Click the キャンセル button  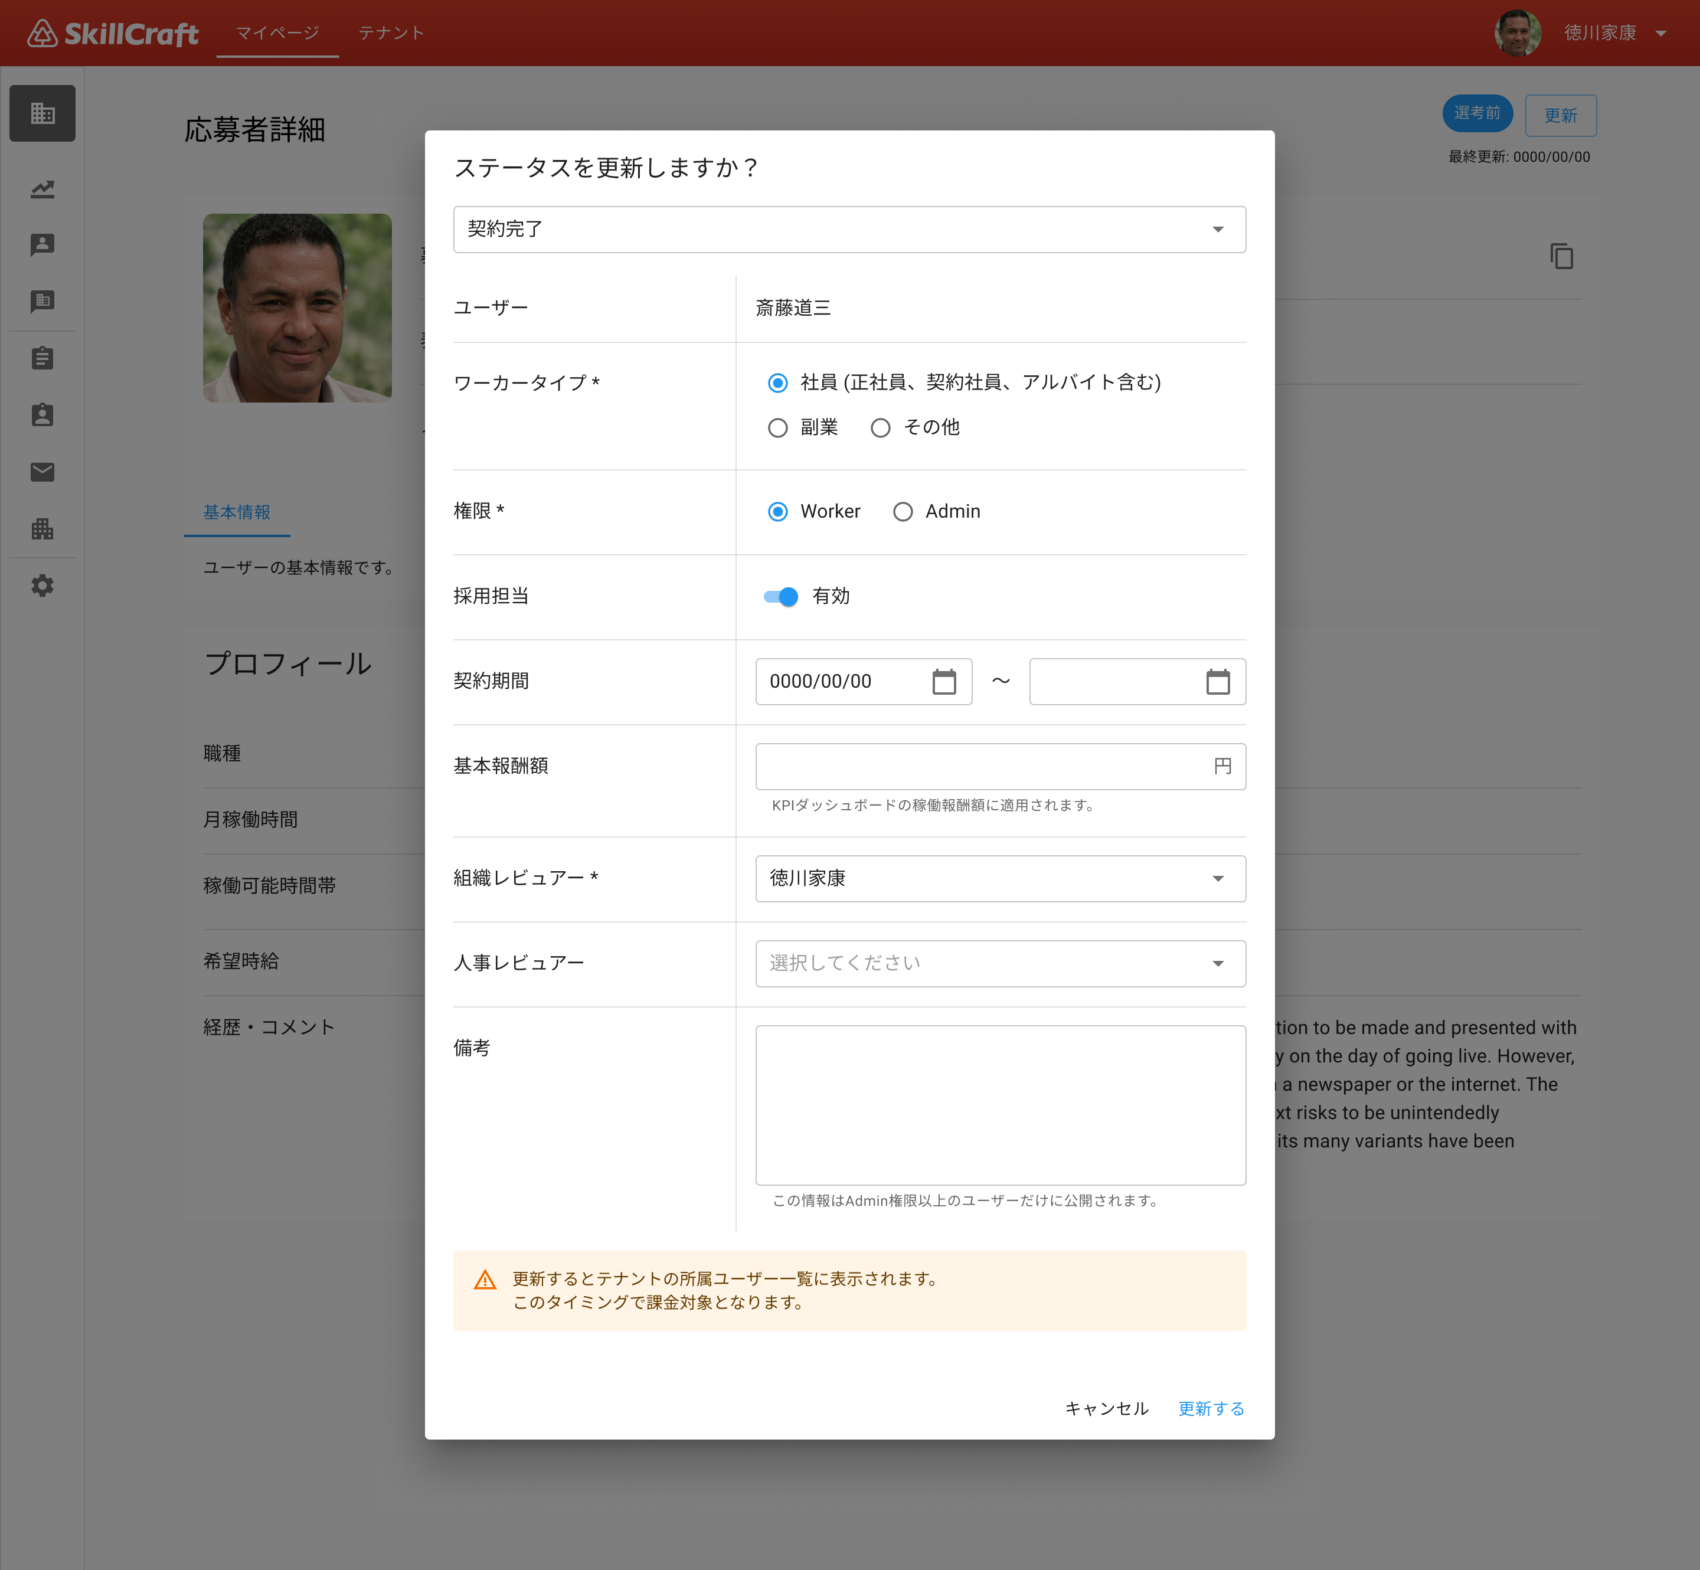tap(1106, 1409)
